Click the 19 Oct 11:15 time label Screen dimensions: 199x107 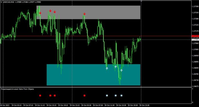[x=40, y=105]
